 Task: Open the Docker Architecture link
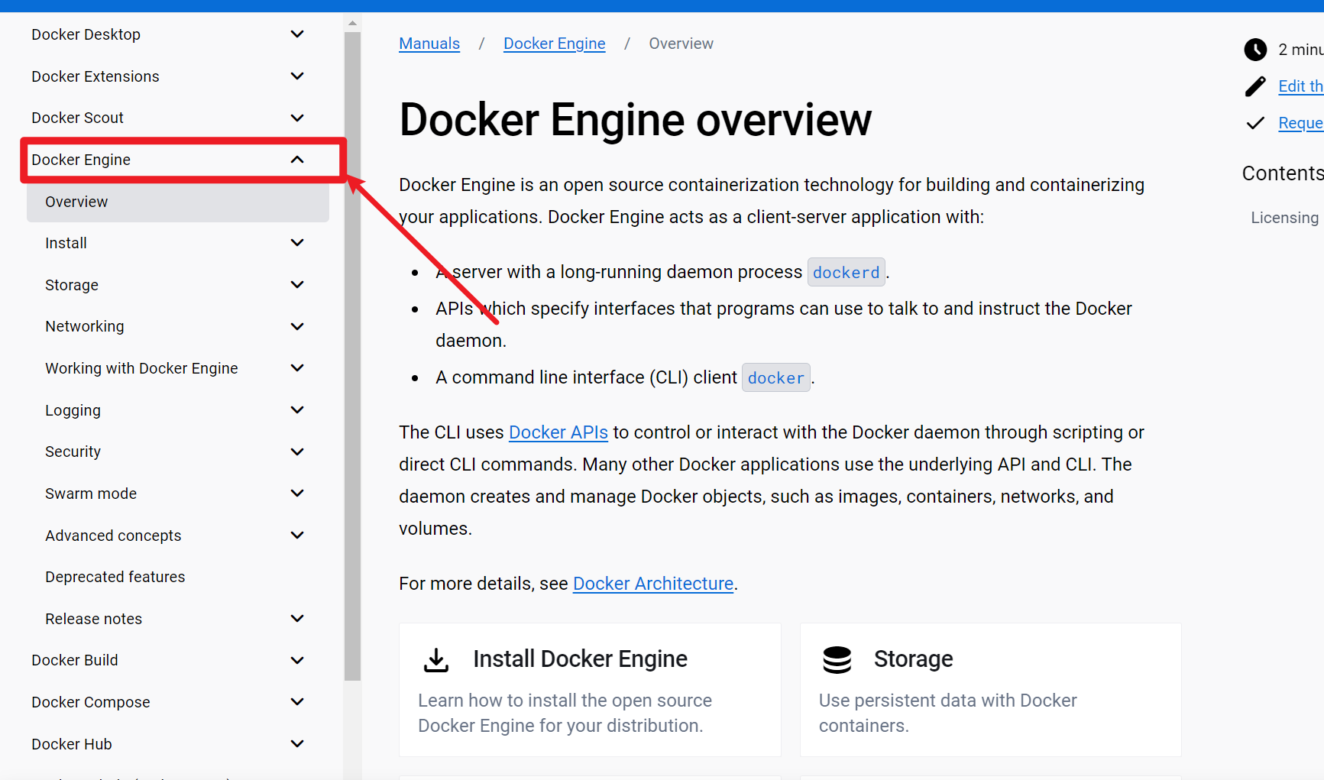pyautogui.click(x=652, y=584)
